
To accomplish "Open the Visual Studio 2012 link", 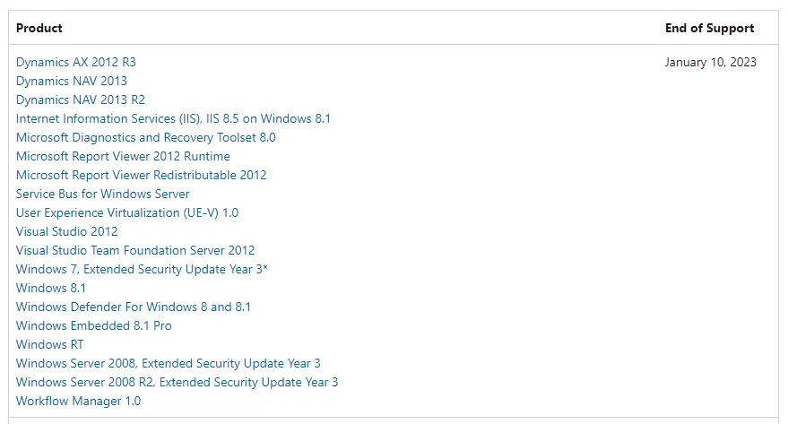I will click(x=67, y=231).
